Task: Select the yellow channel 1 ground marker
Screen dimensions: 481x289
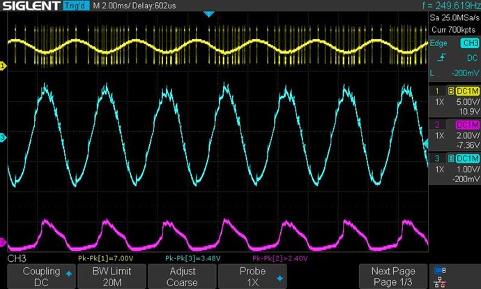Action: (3, 66)
